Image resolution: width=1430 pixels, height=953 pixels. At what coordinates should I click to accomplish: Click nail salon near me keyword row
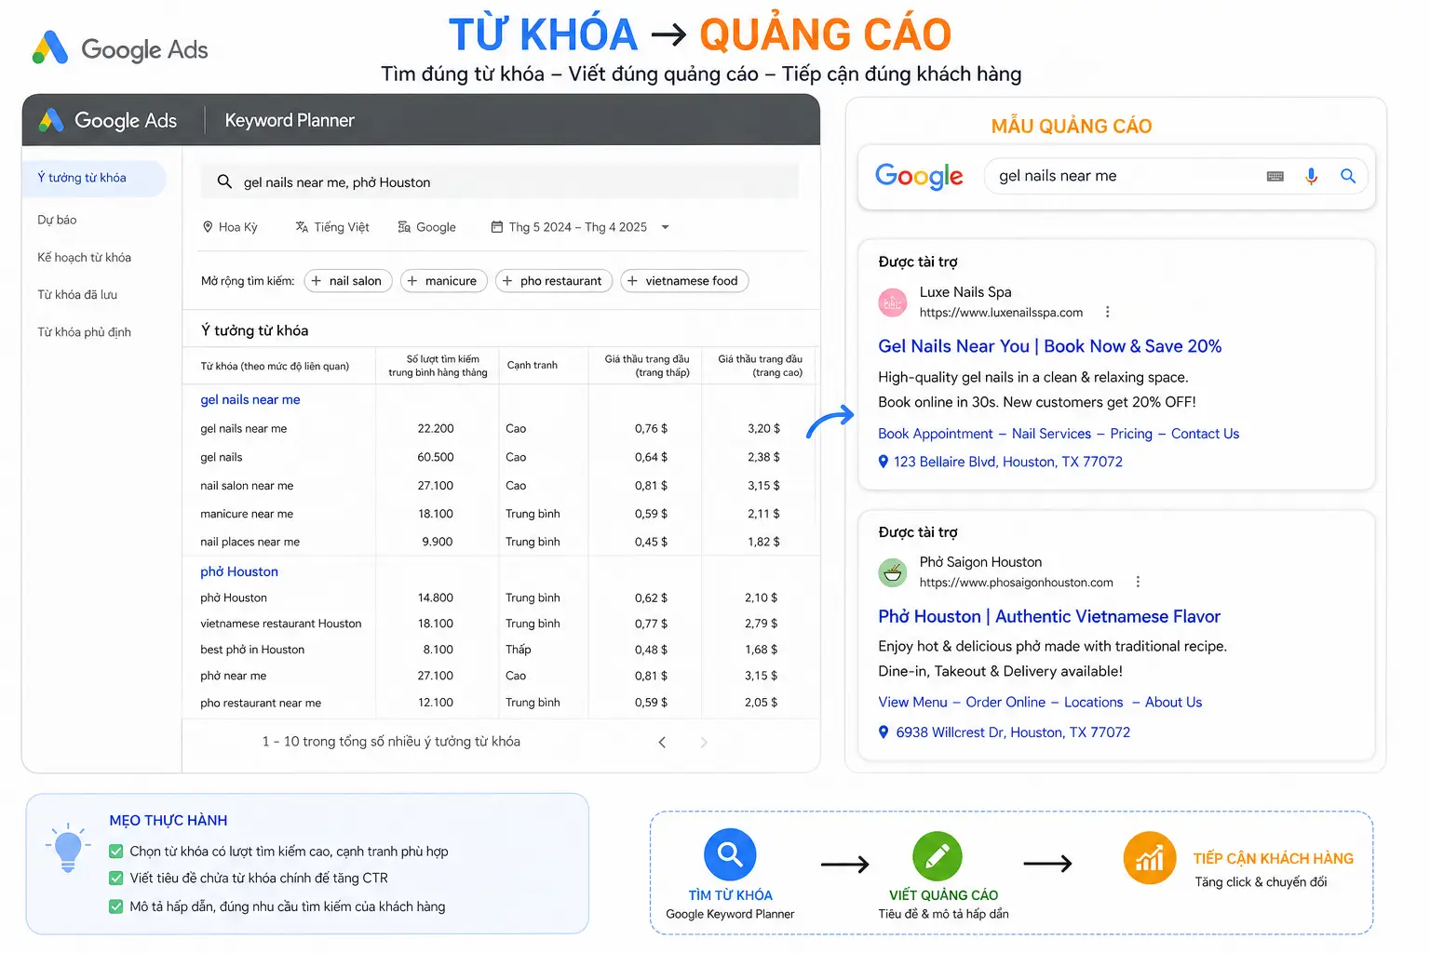pos(501,486)
